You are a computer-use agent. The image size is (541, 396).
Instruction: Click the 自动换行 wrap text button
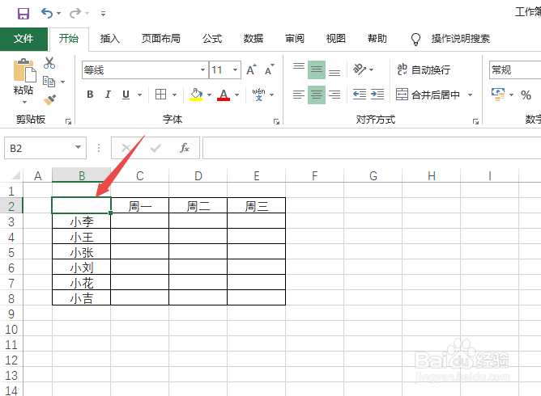[x=424, y=70]
